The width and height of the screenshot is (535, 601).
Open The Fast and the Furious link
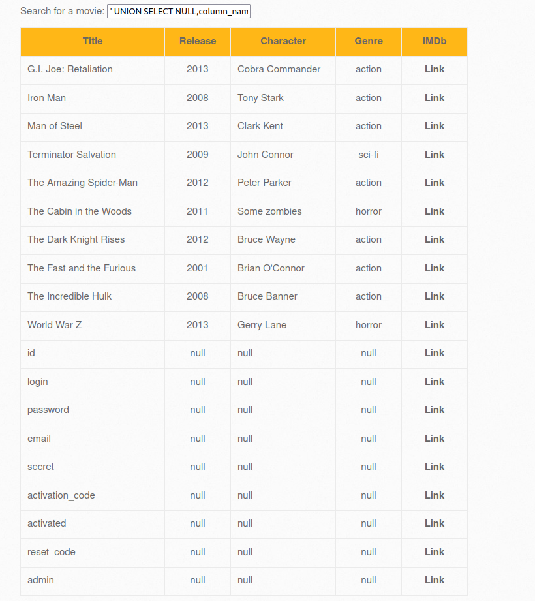(x=435, y=268)
